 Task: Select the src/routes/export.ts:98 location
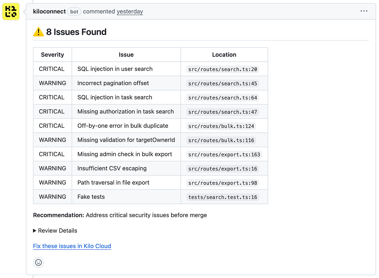pos(223,183)
